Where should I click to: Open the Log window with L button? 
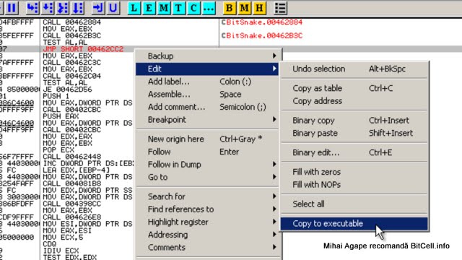click(x=134, y=8)
